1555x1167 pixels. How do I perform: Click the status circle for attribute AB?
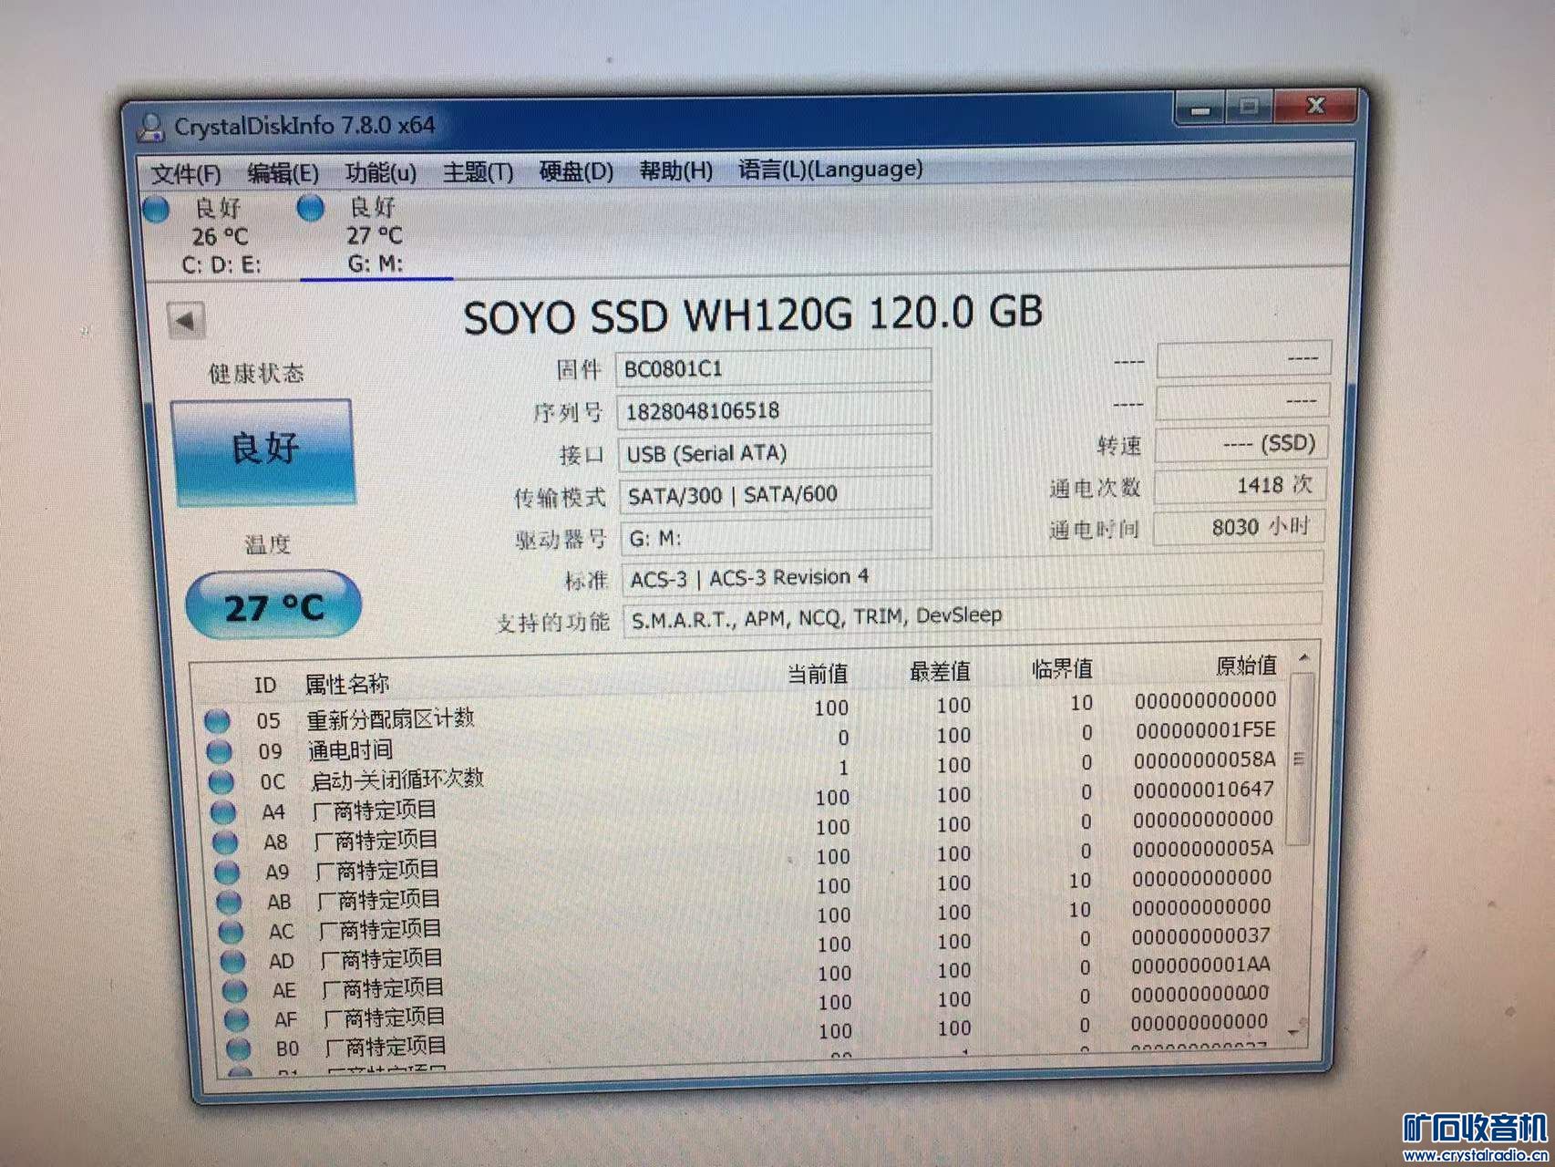point(229,902)
